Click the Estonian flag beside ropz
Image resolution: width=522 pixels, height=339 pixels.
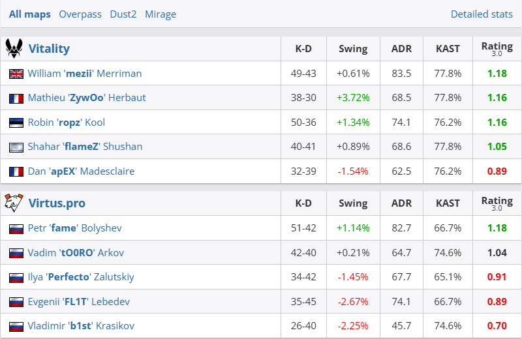(x=16, y=123)
